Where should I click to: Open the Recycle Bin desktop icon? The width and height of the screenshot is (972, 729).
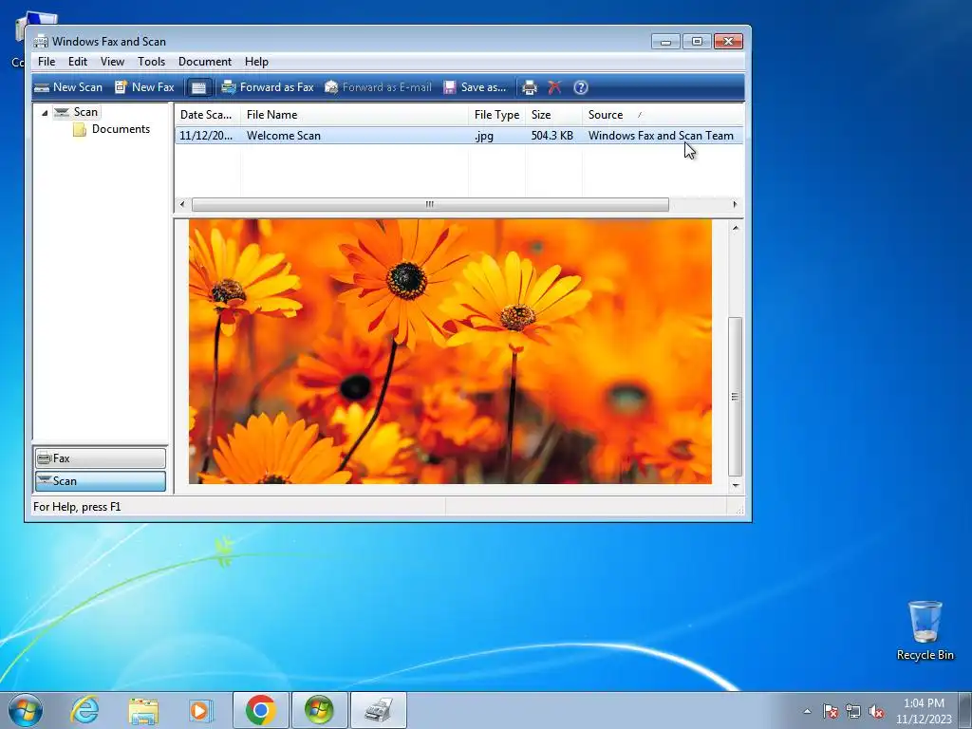coord(925,630)
